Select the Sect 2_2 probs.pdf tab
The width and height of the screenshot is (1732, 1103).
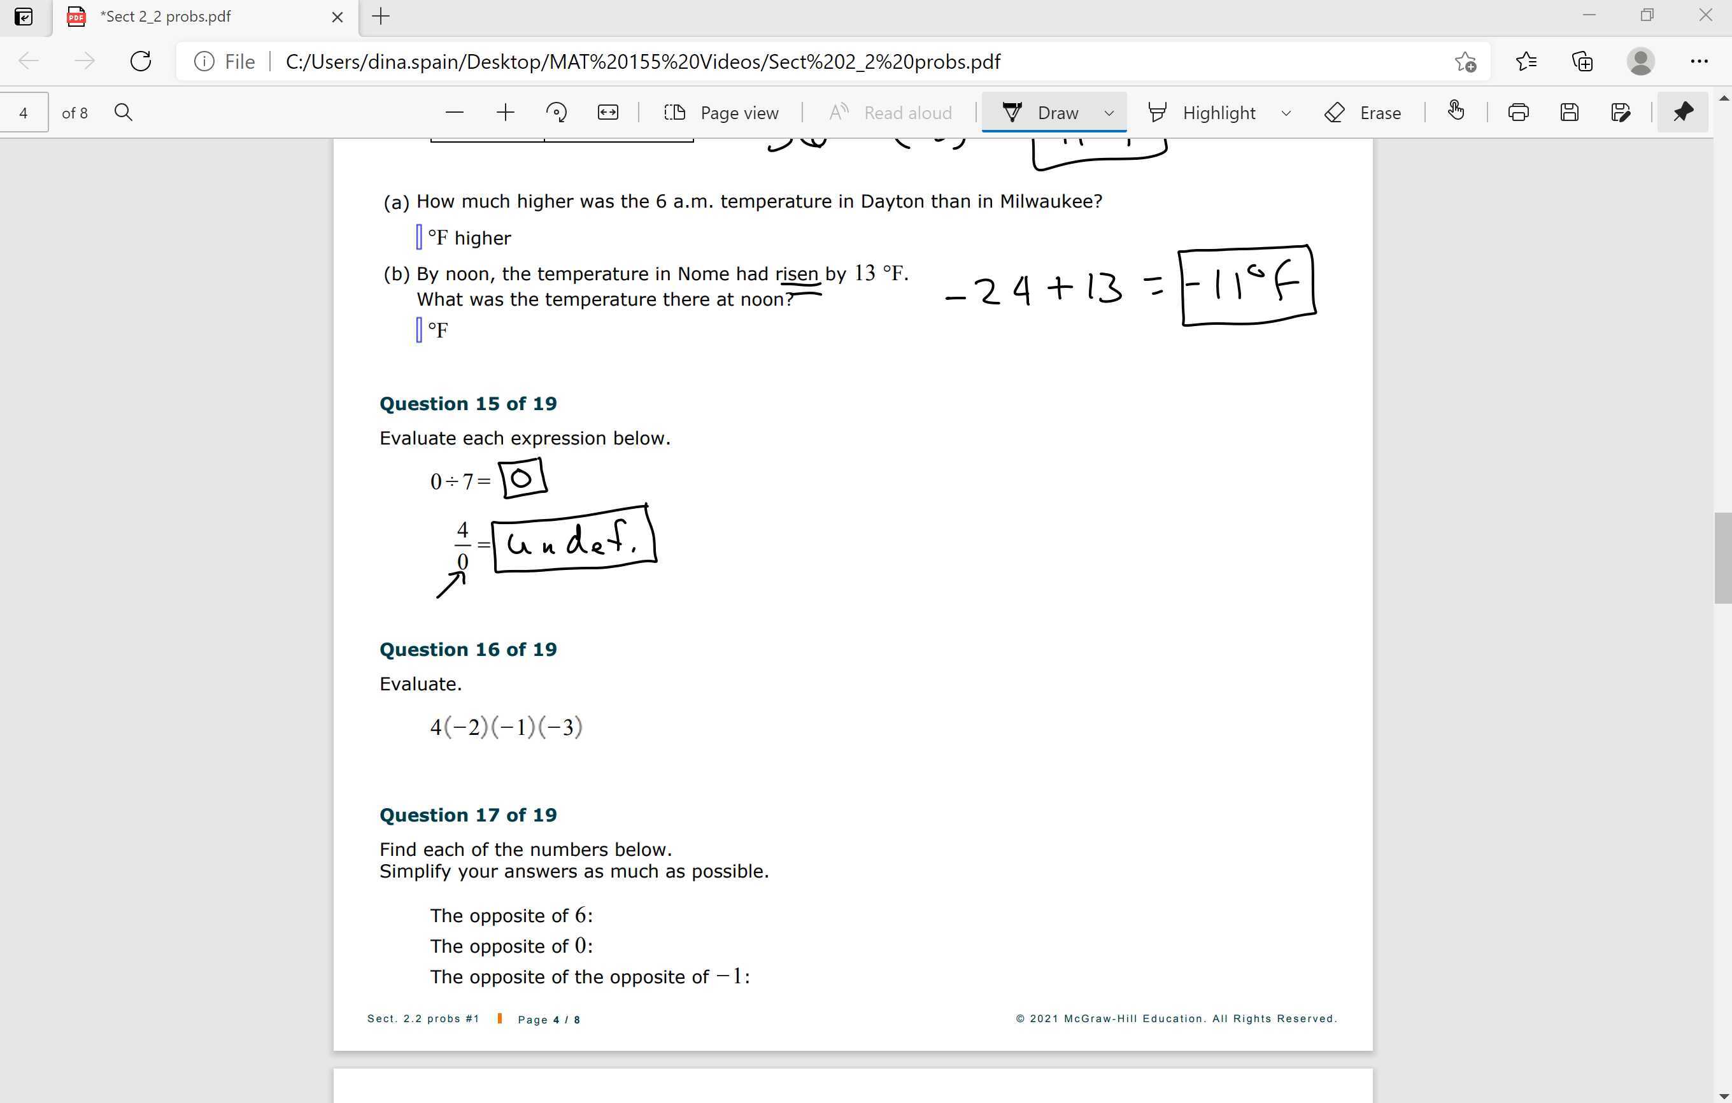point(166,16)
